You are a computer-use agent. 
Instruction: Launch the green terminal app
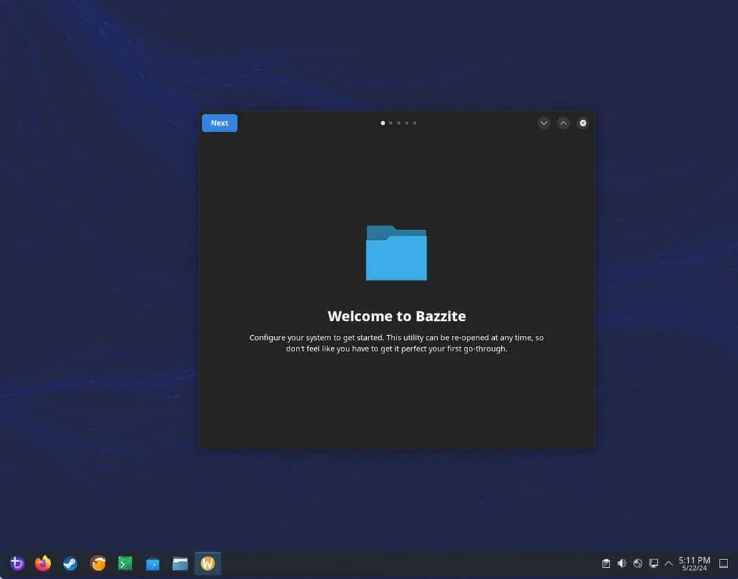[125, 563]
